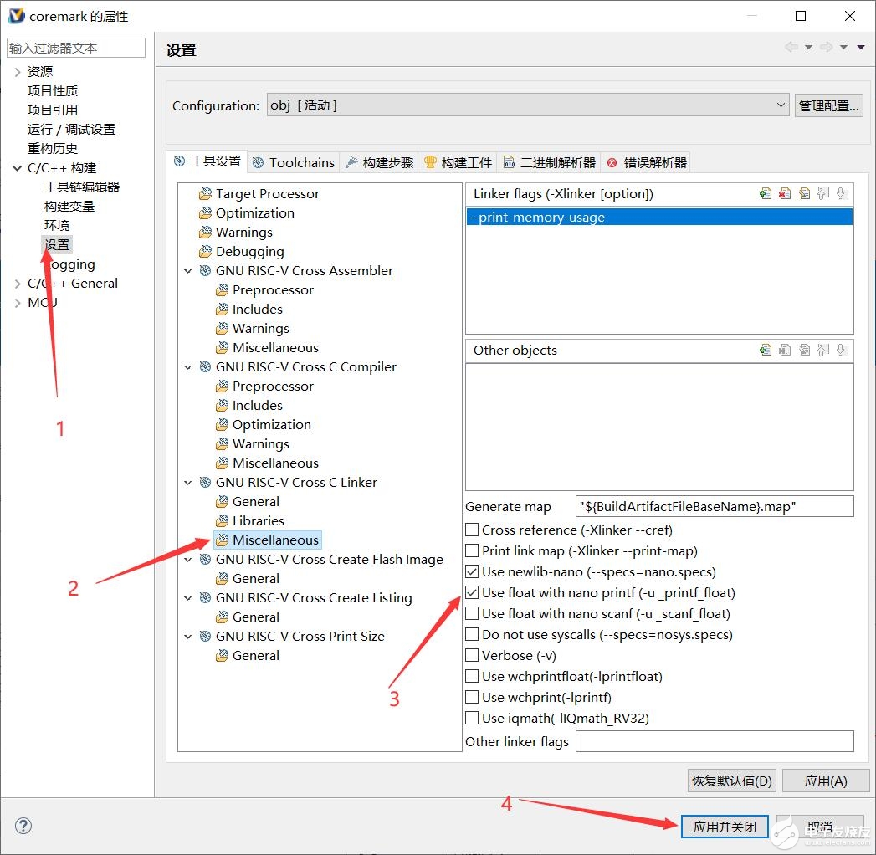Collapse GNU RISC-V Cross Assembler group
876x855 pixels.
click(x=188, y=271)
